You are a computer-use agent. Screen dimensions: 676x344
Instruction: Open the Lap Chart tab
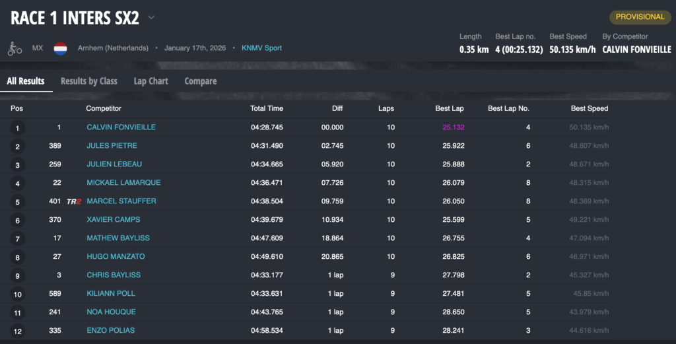click(151, 81)
